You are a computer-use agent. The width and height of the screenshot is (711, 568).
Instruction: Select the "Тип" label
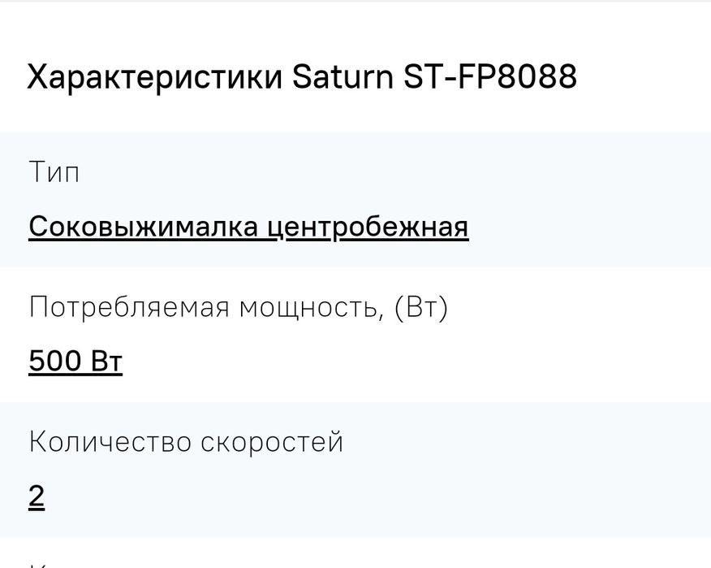coord(54,173)
